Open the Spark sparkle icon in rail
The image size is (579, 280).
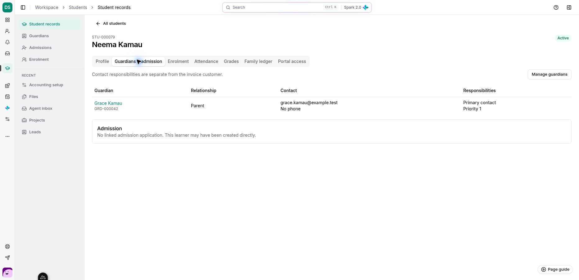[x=7, y=108]
